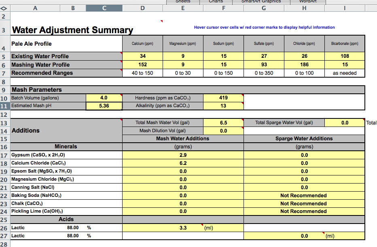
Task: Click Mashing Water chloride value 186
Action: [304, 65]
